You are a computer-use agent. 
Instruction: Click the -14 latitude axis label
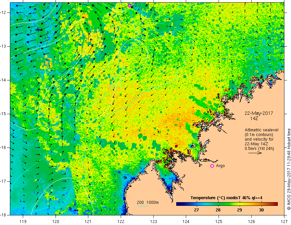pyautogui.click(x=4, y=80)
